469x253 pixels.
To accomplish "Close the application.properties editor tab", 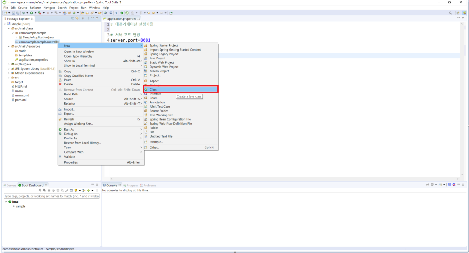I will (139, 18).
